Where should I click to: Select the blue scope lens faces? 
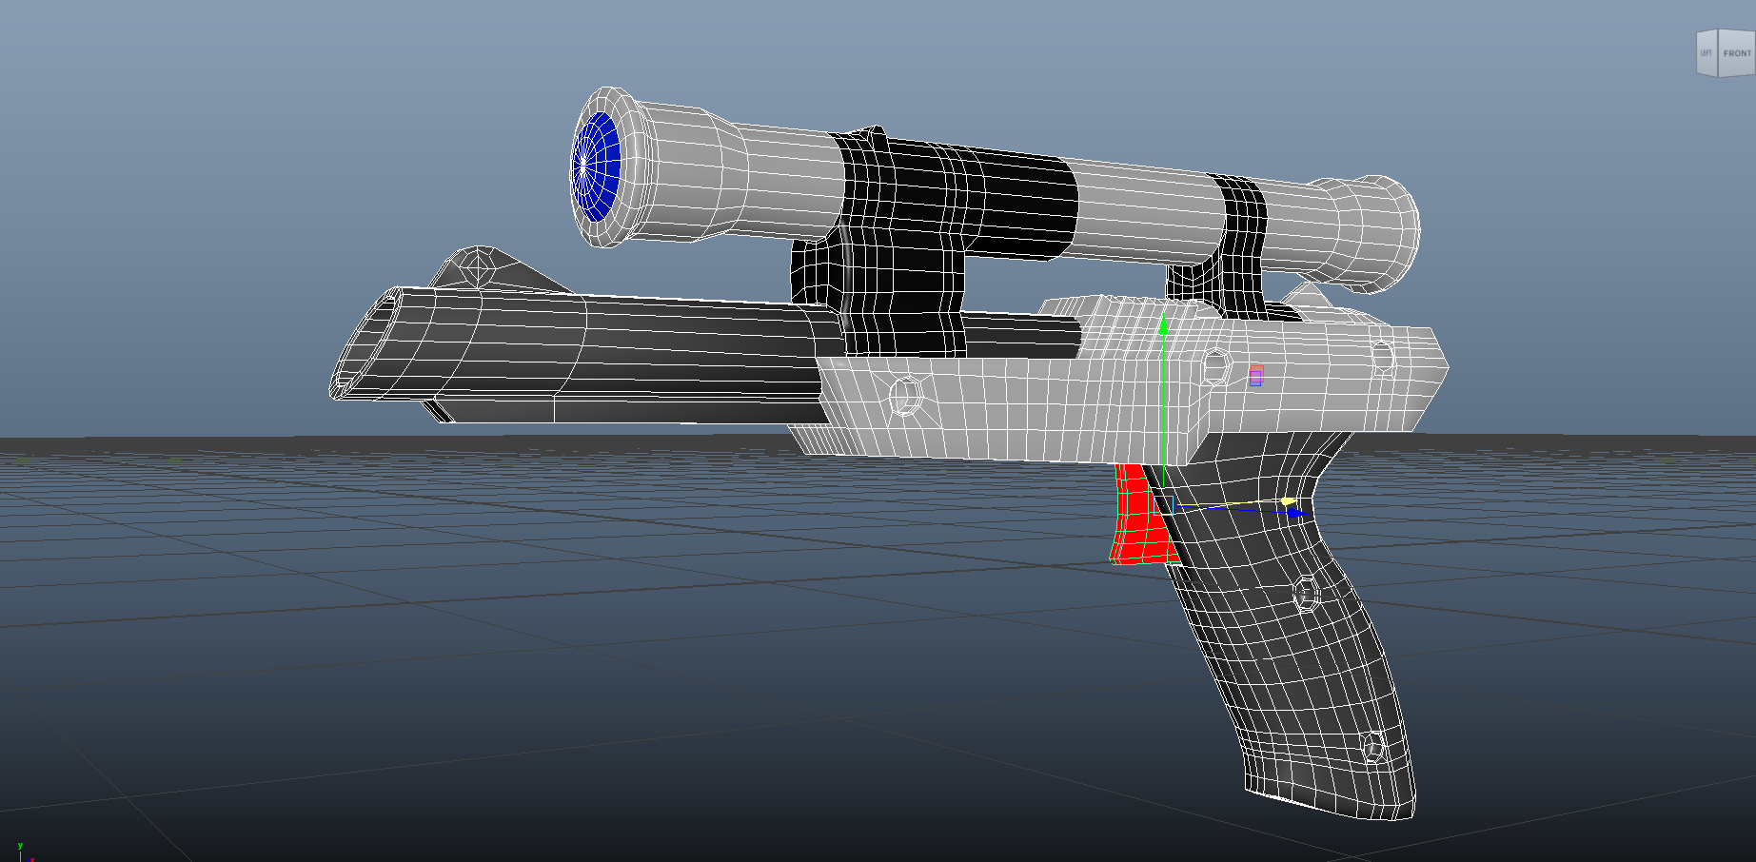[598, 167]
